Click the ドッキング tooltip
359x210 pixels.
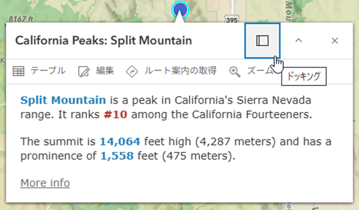[x=304, y=77]
